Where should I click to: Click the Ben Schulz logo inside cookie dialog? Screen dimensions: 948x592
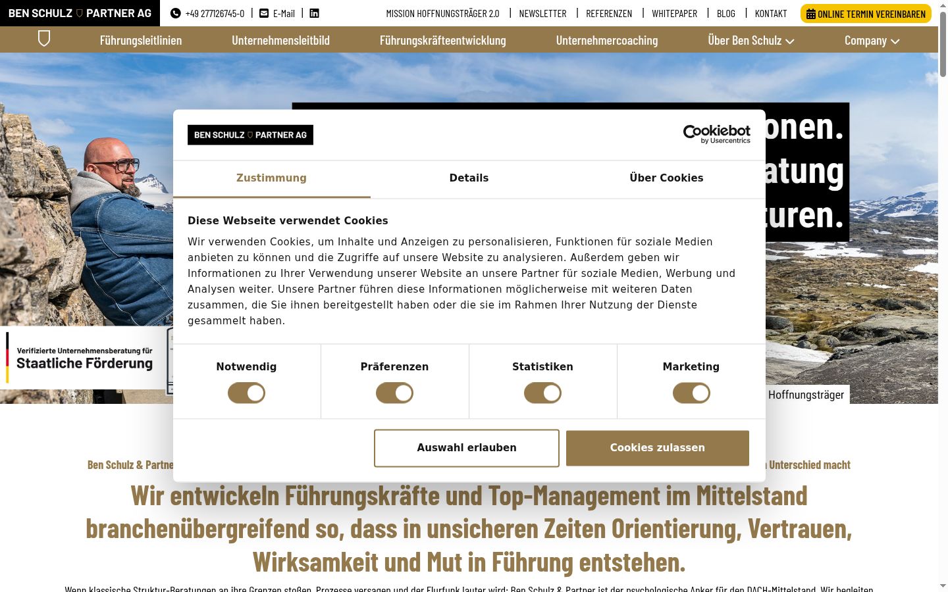pyautogui.click(x=250, y=135)
